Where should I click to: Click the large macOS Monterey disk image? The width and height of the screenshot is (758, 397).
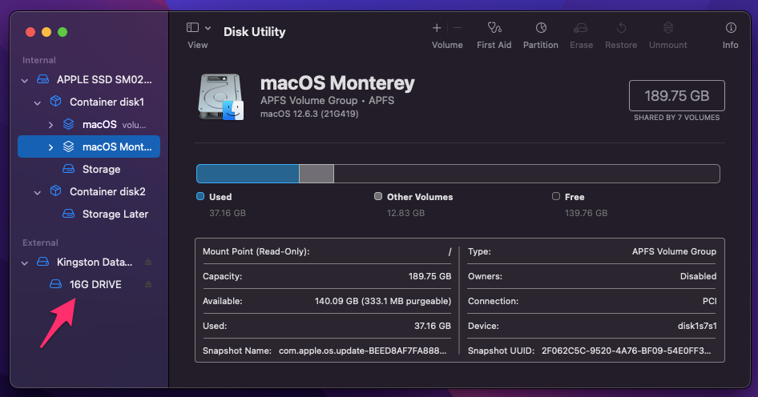click(221, 97)
